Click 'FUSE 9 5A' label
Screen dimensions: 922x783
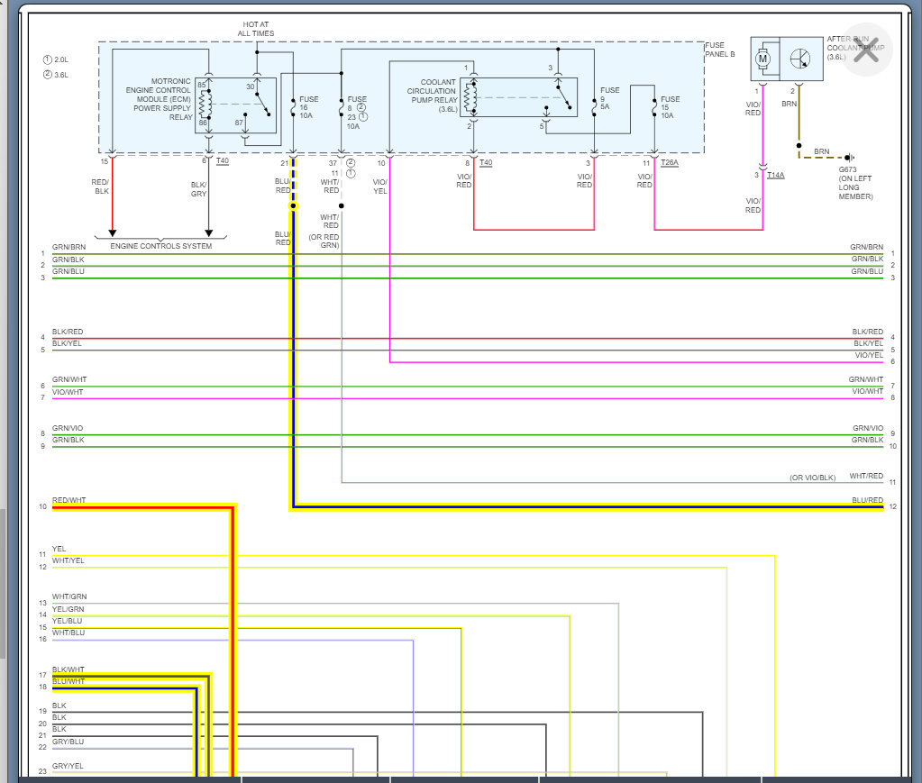coord(610,98)
